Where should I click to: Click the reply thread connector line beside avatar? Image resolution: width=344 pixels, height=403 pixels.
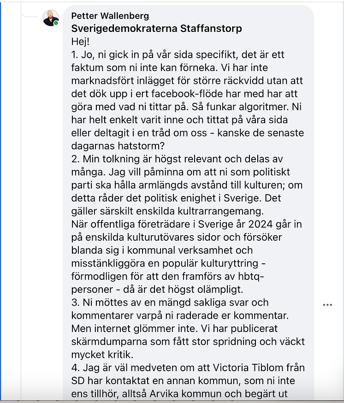[30, 15]
